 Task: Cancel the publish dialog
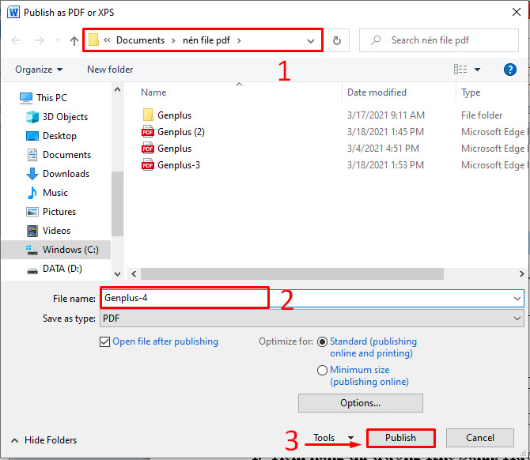pos(480,438)
